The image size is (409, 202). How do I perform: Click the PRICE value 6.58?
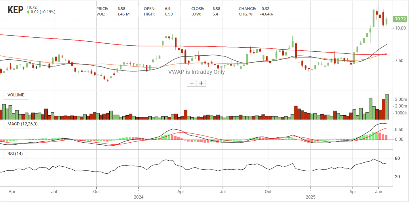[121, 9]
